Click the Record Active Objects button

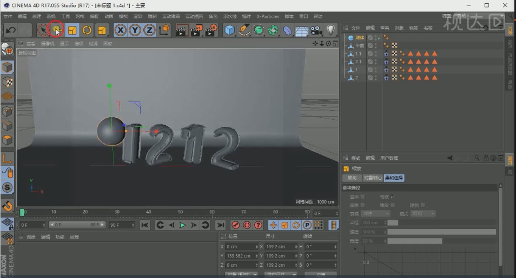tap(236, 225)
